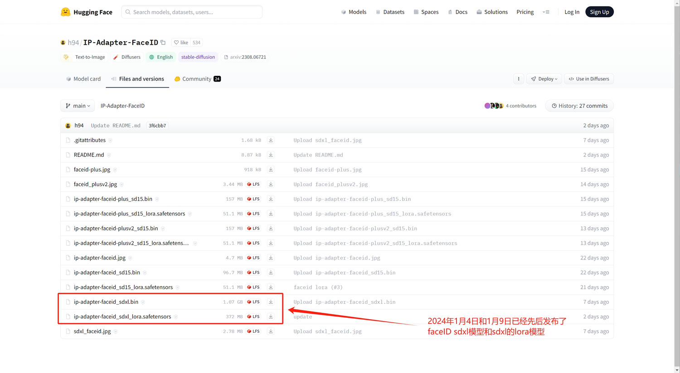The height and width of the screenshot is (373, 680).
Task: Switch to the Model card tab
Action: pos(83,79)
